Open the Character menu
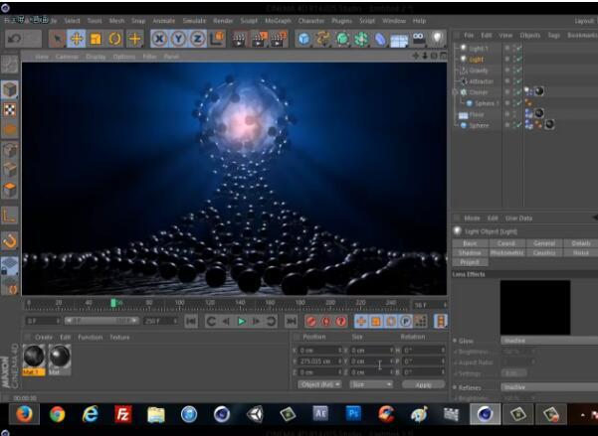Image resolution: width=598 pixels, height=436 pixels. (311, 21)
